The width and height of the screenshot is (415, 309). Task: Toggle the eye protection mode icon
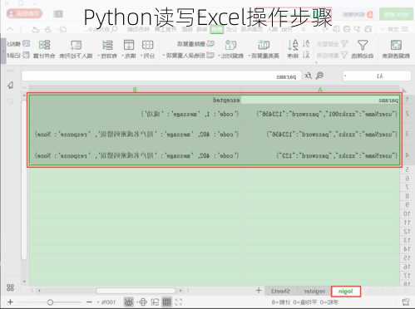[x=128, y=302]
